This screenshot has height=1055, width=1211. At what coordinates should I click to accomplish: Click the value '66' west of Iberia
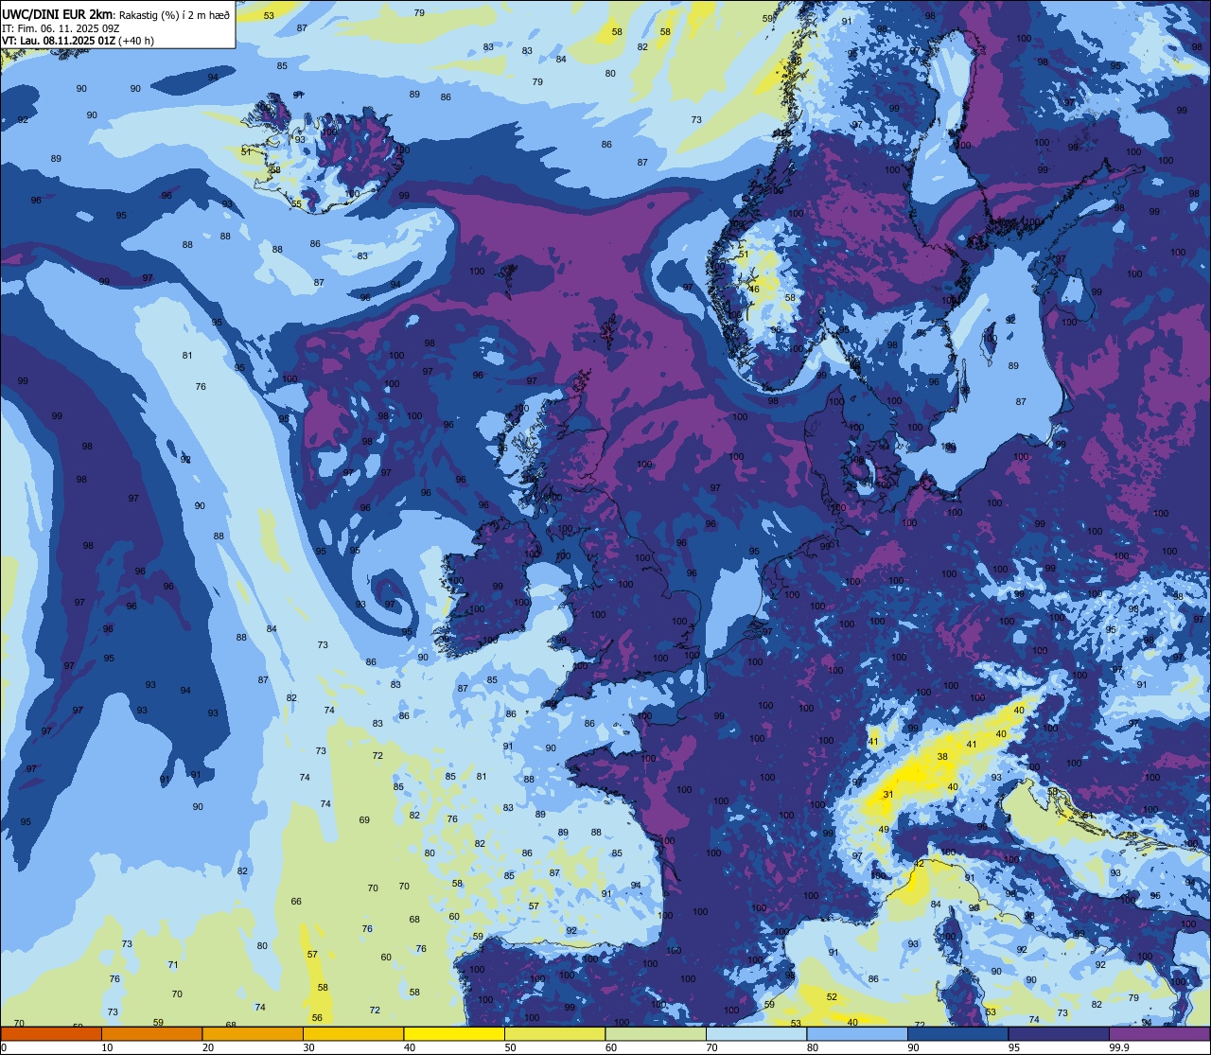pos(296,901)
